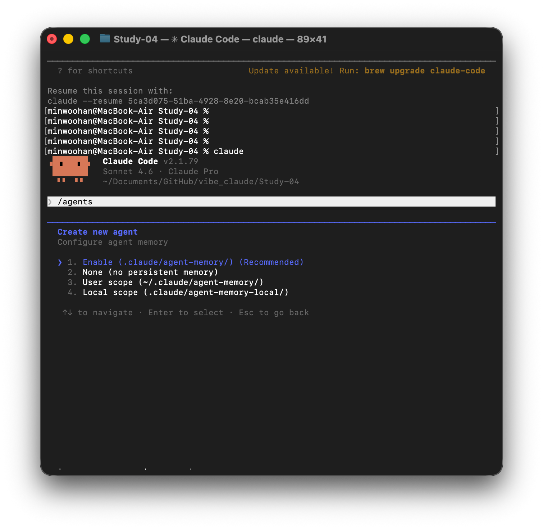543x529 pixels.
Task: Minimize the terminal with the yellow button
Action: [68, 39]
